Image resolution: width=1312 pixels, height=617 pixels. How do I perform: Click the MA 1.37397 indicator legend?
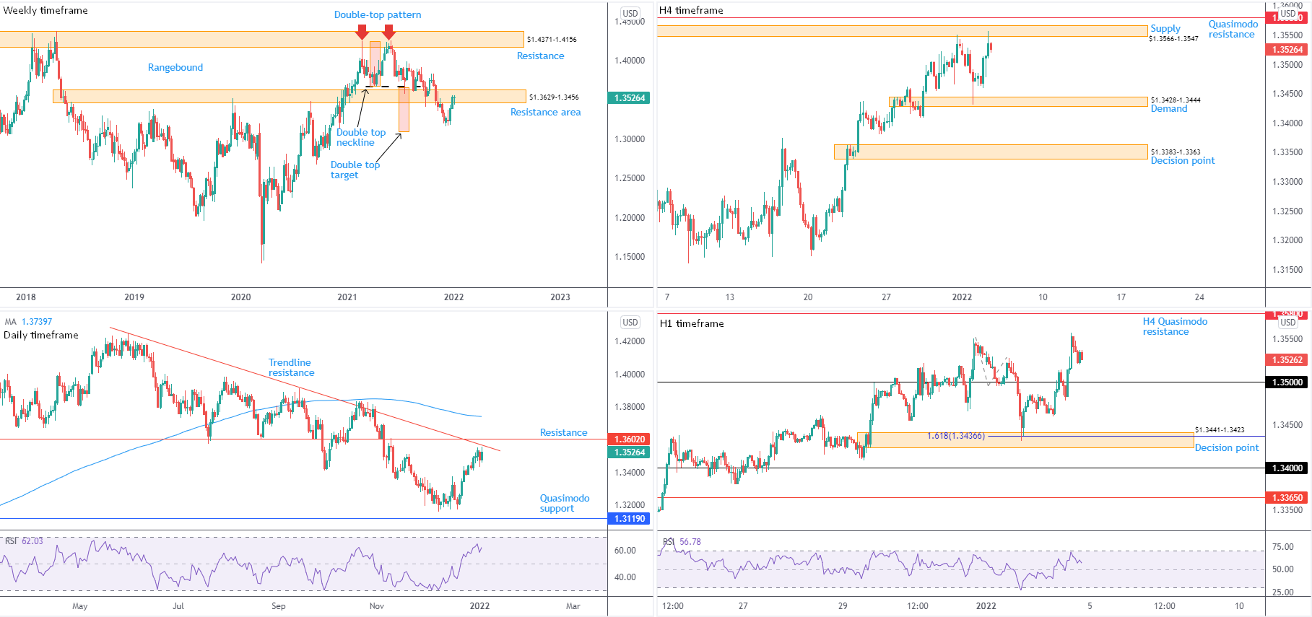click(x=29, y=322)
